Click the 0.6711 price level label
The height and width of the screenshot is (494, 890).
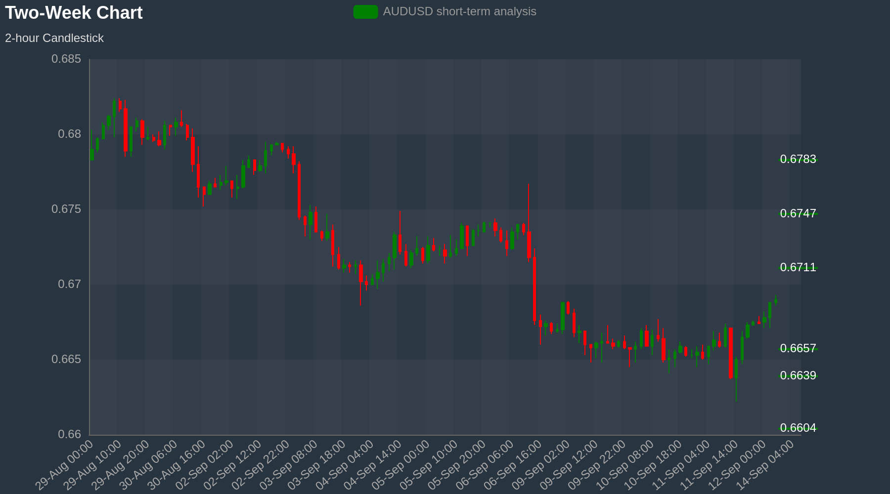pyautogui.click(x=798, y=267)
